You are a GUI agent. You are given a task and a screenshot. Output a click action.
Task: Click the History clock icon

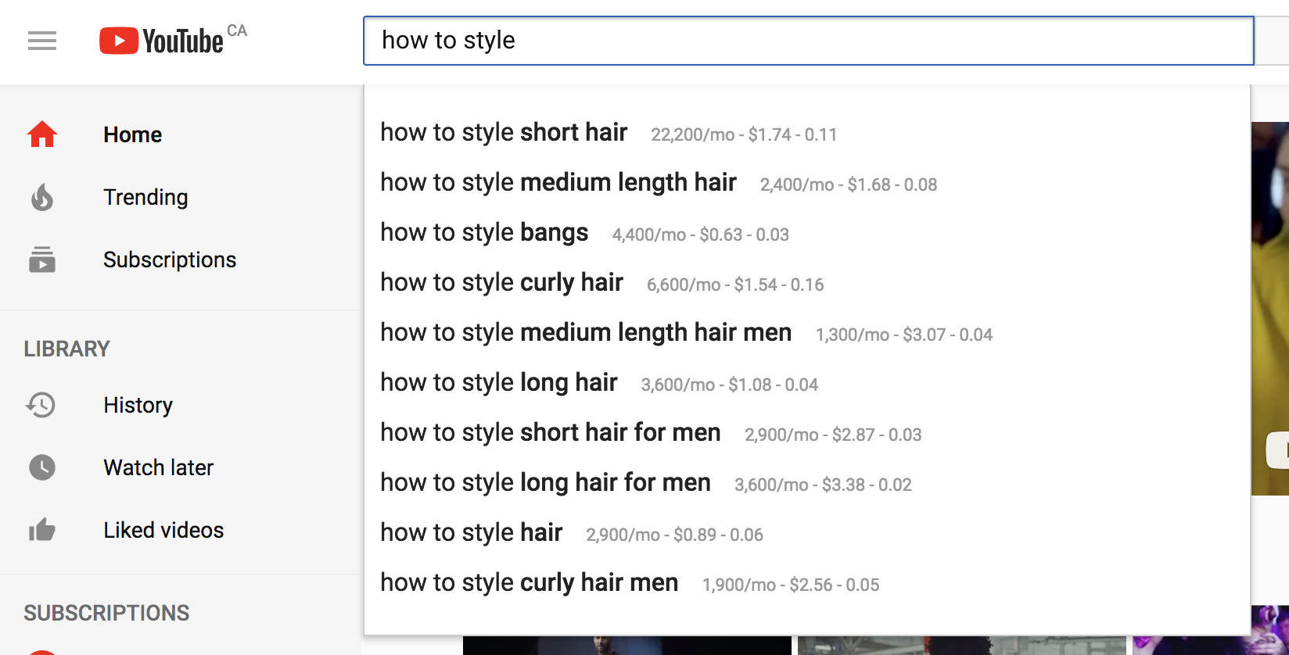42,405
